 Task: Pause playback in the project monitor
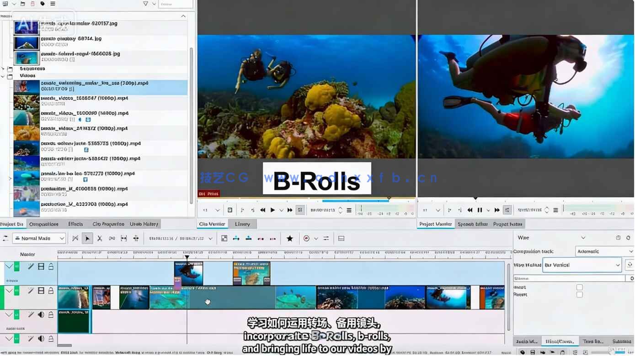tap(480, 210)
